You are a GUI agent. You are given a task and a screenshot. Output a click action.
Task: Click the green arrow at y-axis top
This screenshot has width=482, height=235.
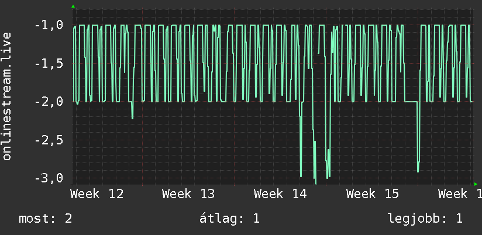click(x=73, y=6)
